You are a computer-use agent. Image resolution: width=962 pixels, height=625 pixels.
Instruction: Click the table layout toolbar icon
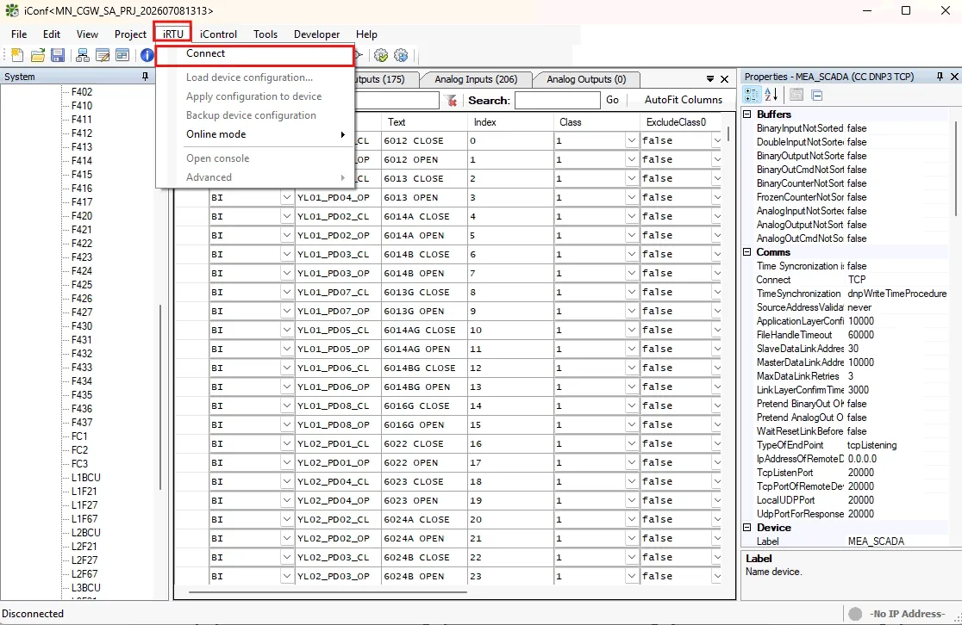pyautogui.click(x=122, y=56)
